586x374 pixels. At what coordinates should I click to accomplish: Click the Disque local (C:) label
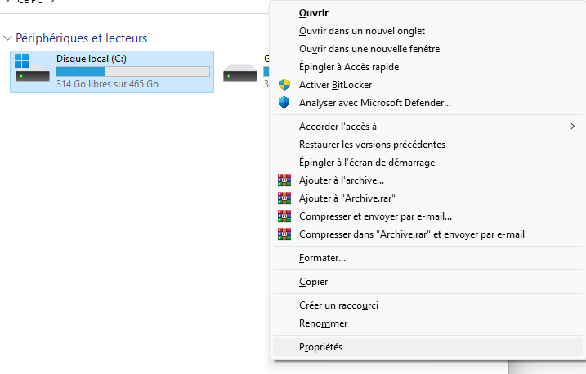(x=92, y=59)
